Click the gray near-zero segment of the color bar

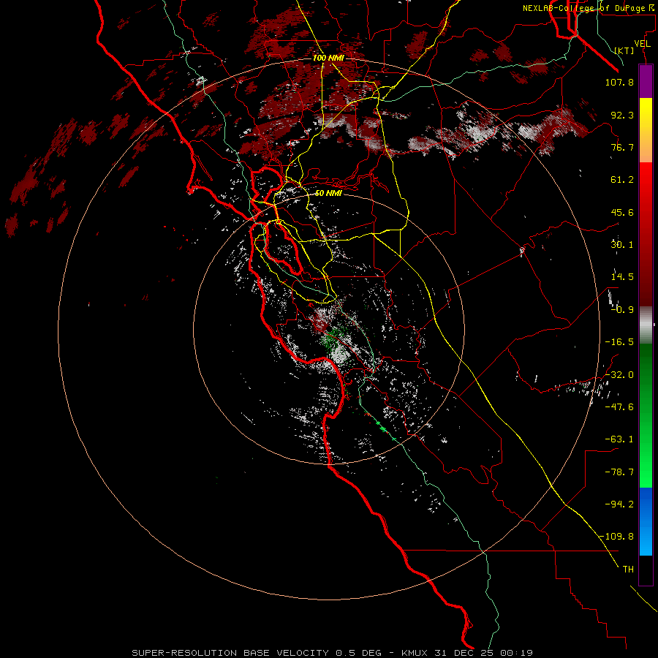click(646, 325)
